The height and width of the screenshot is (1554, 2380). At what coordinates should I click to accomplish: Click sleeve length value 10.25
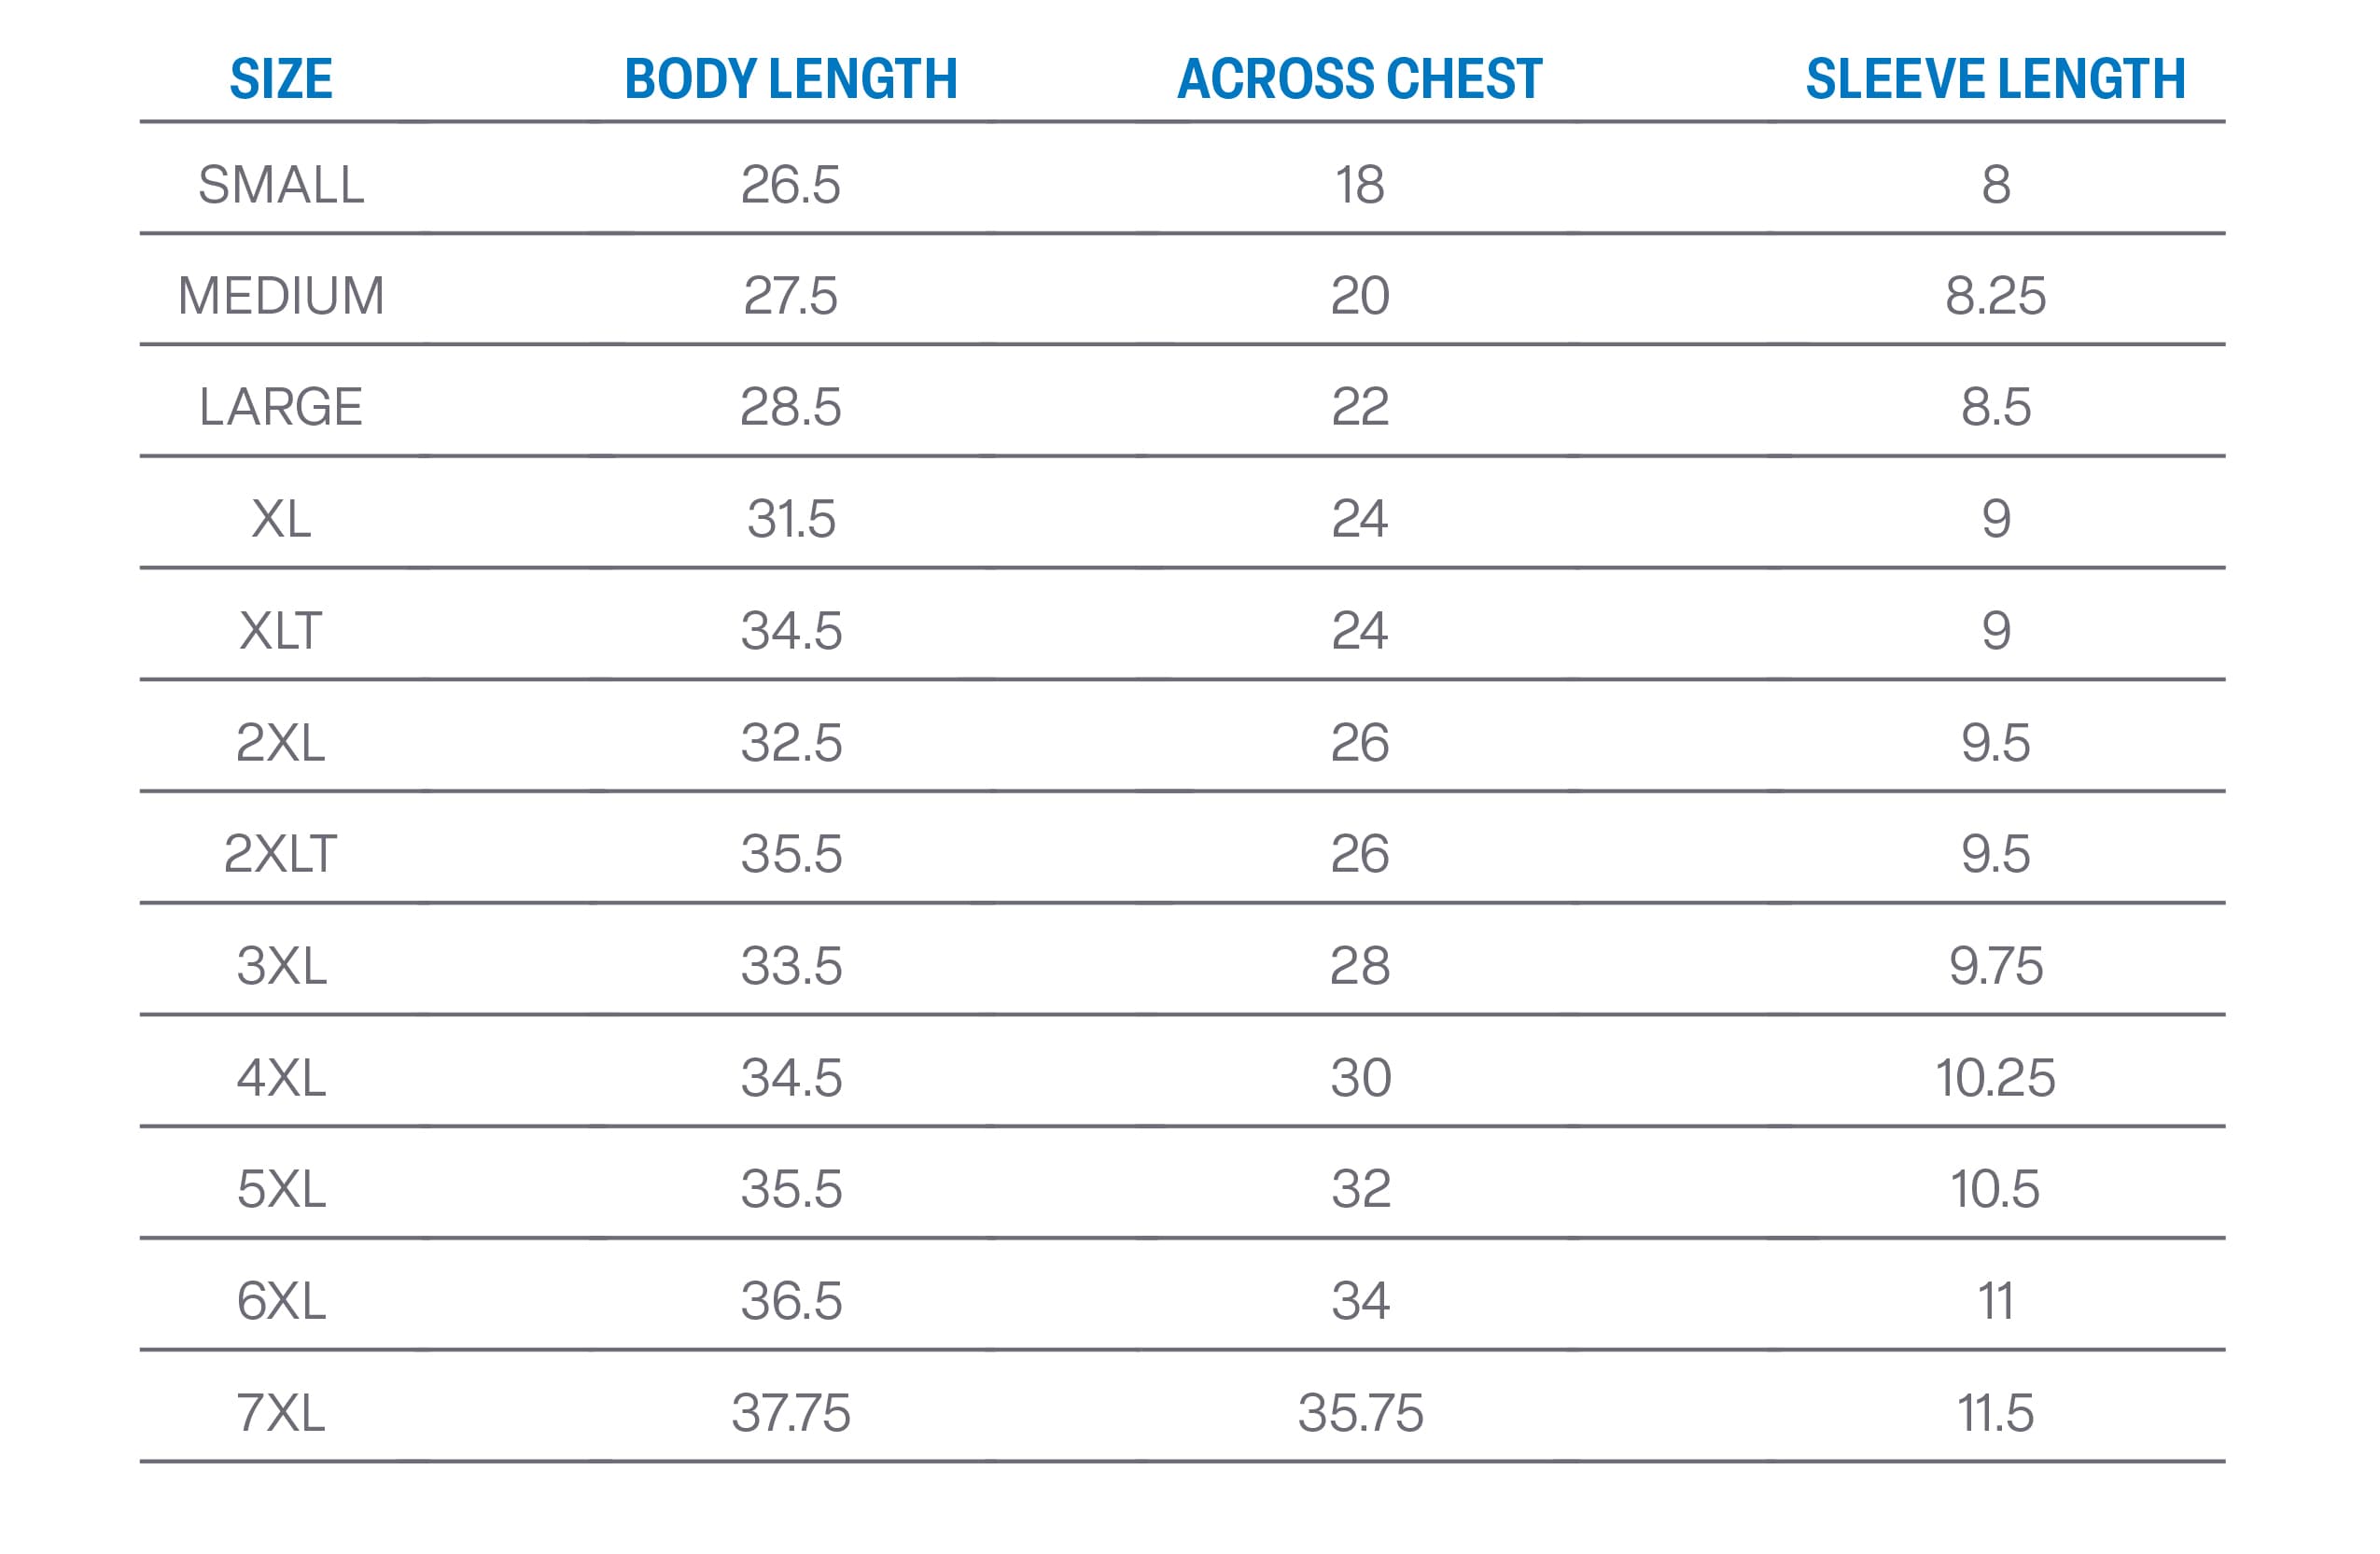coord(1995,1078)
